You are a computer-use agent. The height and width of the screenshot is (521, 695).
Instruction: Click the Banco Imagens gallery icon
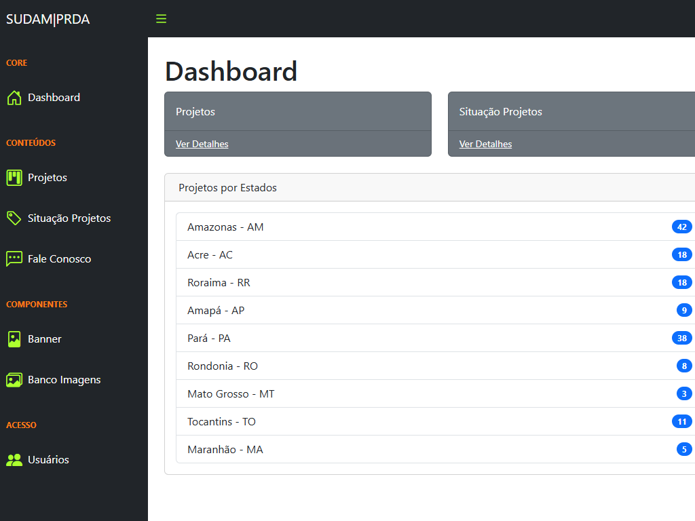coord(14,380)
